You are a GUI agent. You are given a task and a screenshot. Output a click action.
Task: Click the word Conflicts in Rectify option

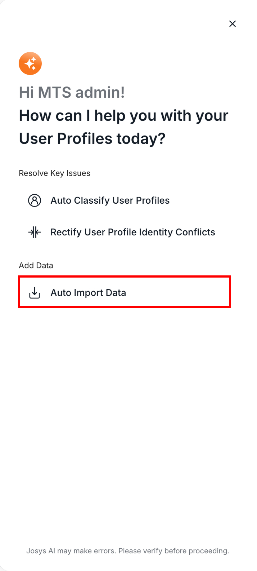tap(195, 232)
